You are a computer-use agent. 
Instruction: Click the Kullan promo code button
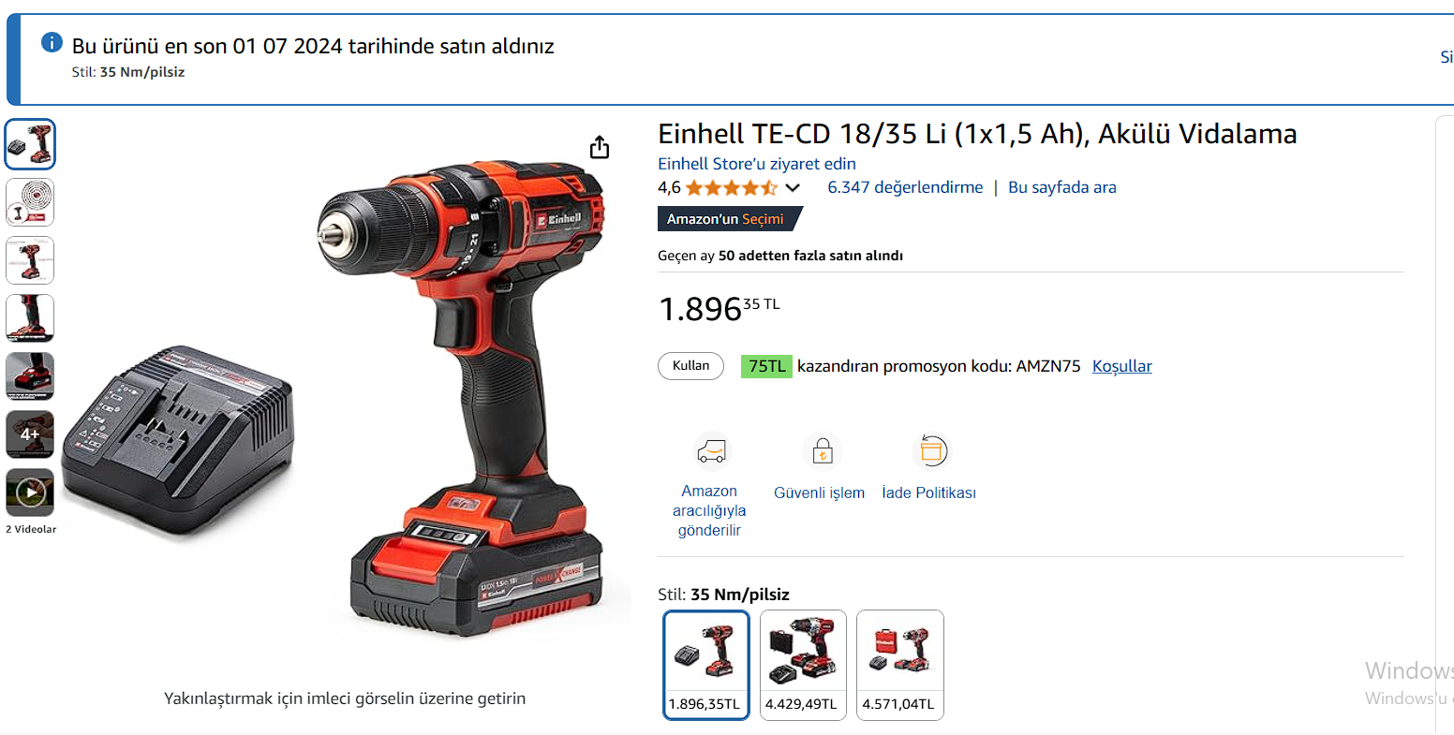click(x=691, y=366)
